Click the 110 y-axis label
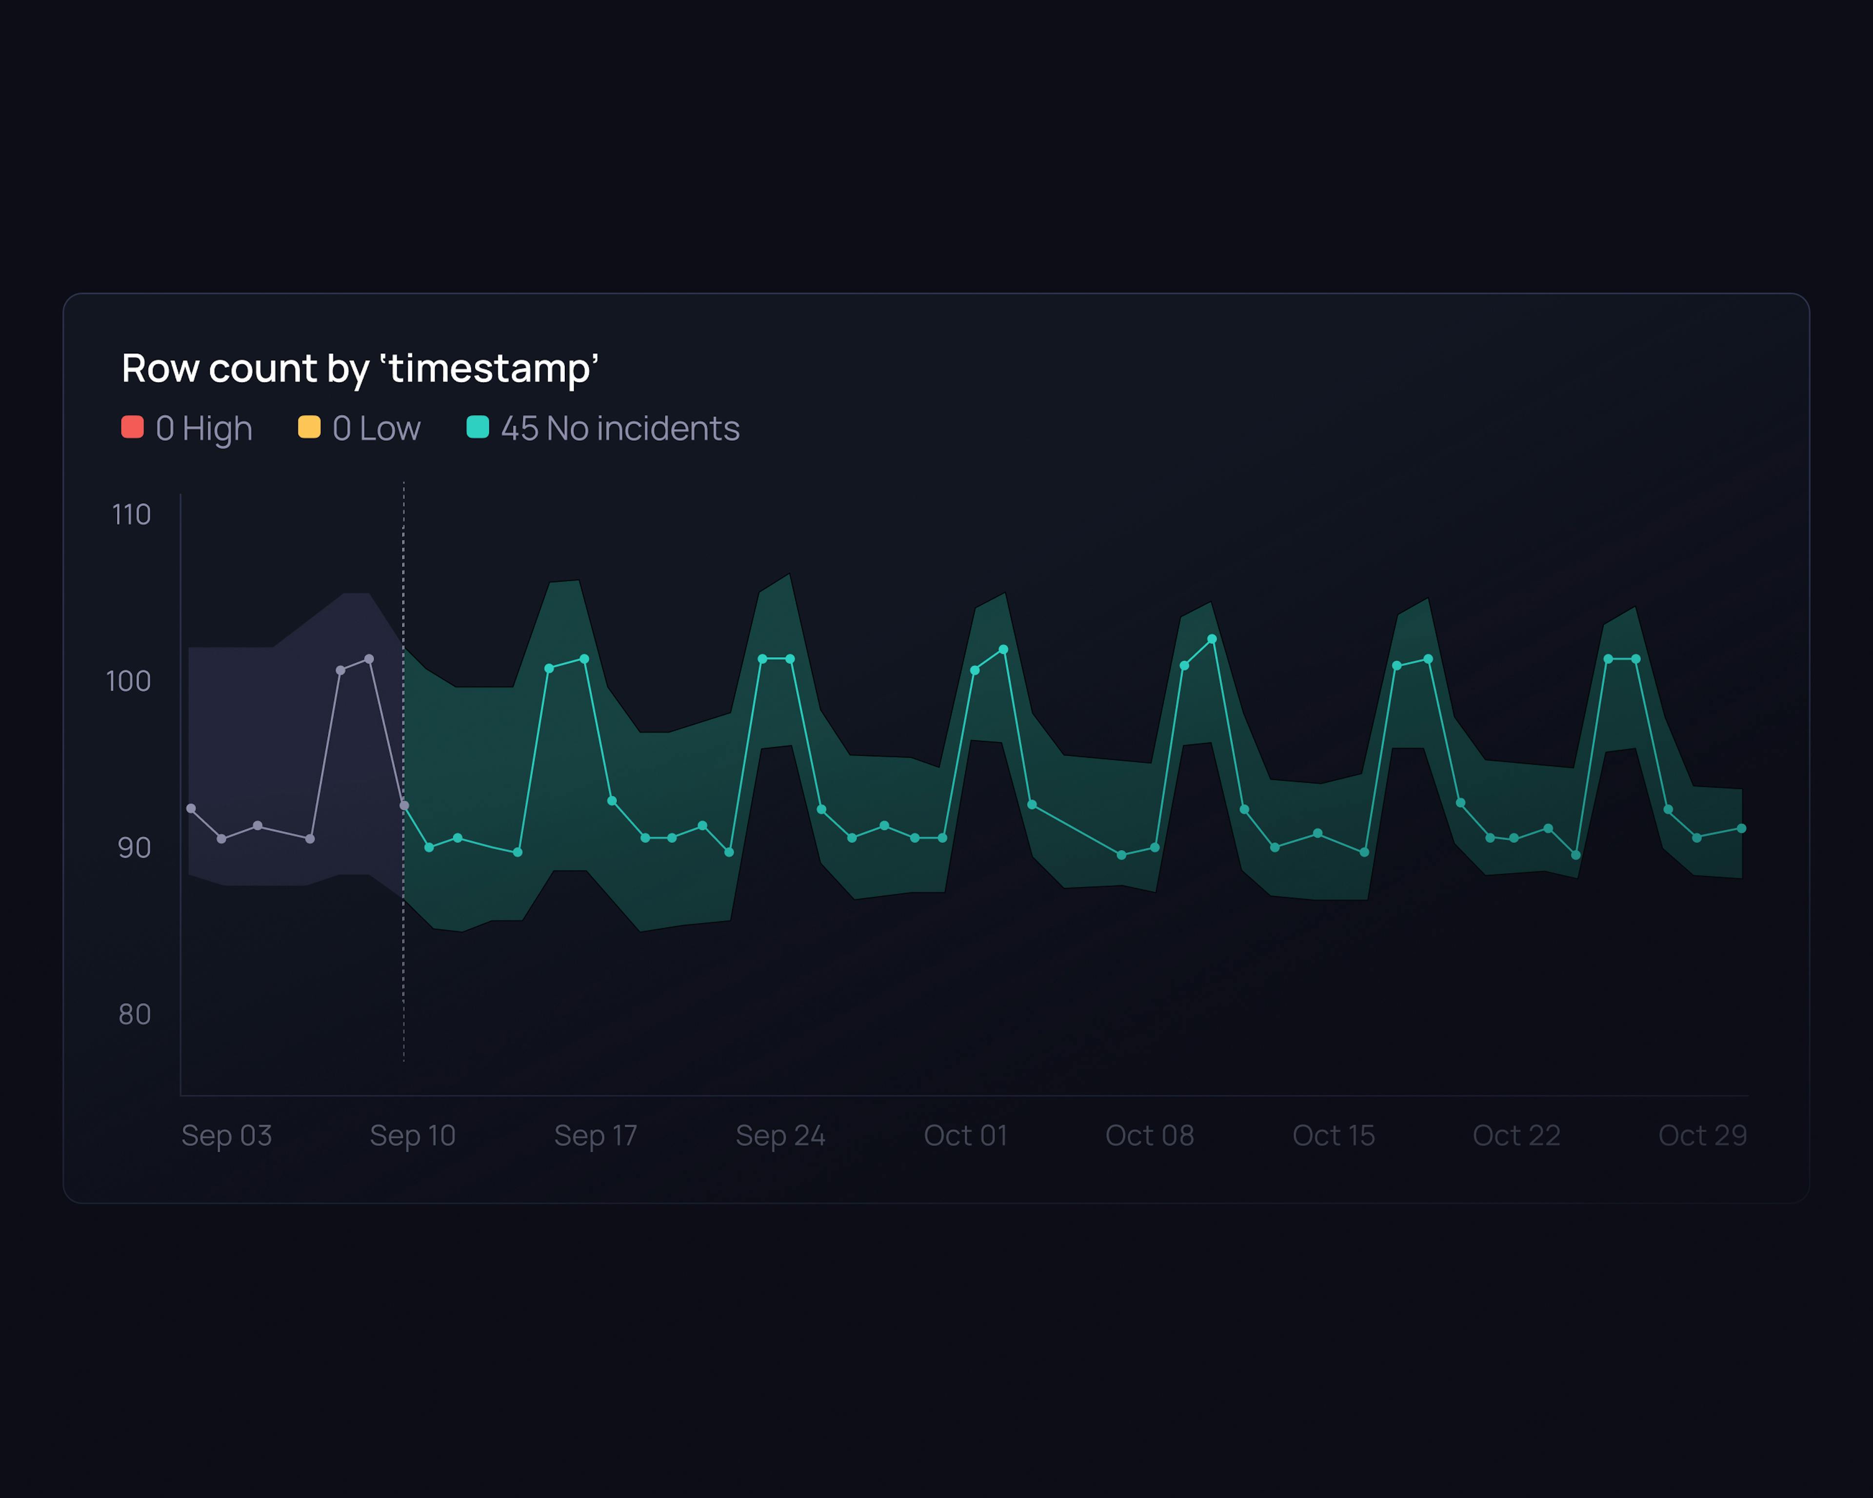 point(131,514)
